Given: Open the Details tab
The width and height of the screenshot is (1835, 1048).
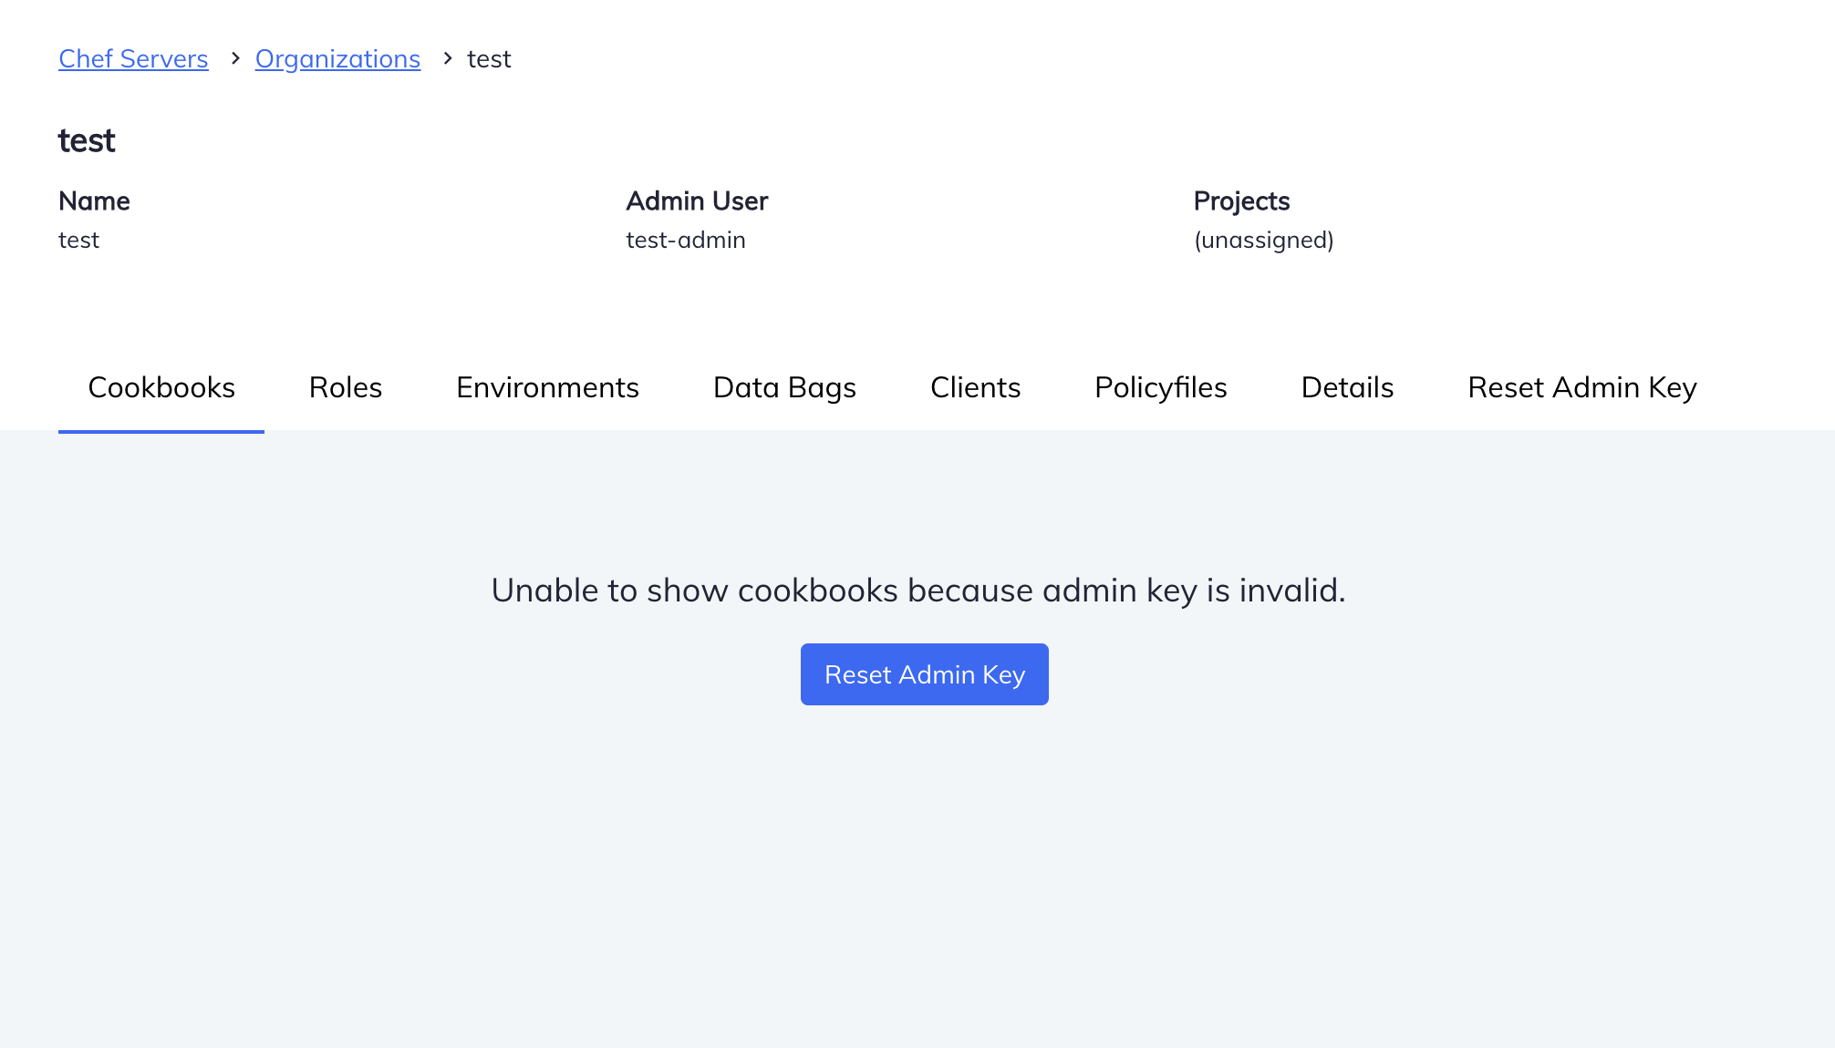Looking at the screenshot, I should [1347, 387].
